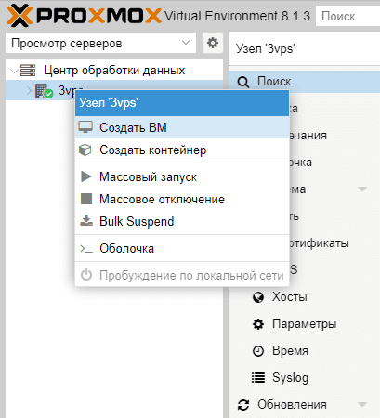
Task: Click the 3vps node status icon
Action: pos(44,91)
